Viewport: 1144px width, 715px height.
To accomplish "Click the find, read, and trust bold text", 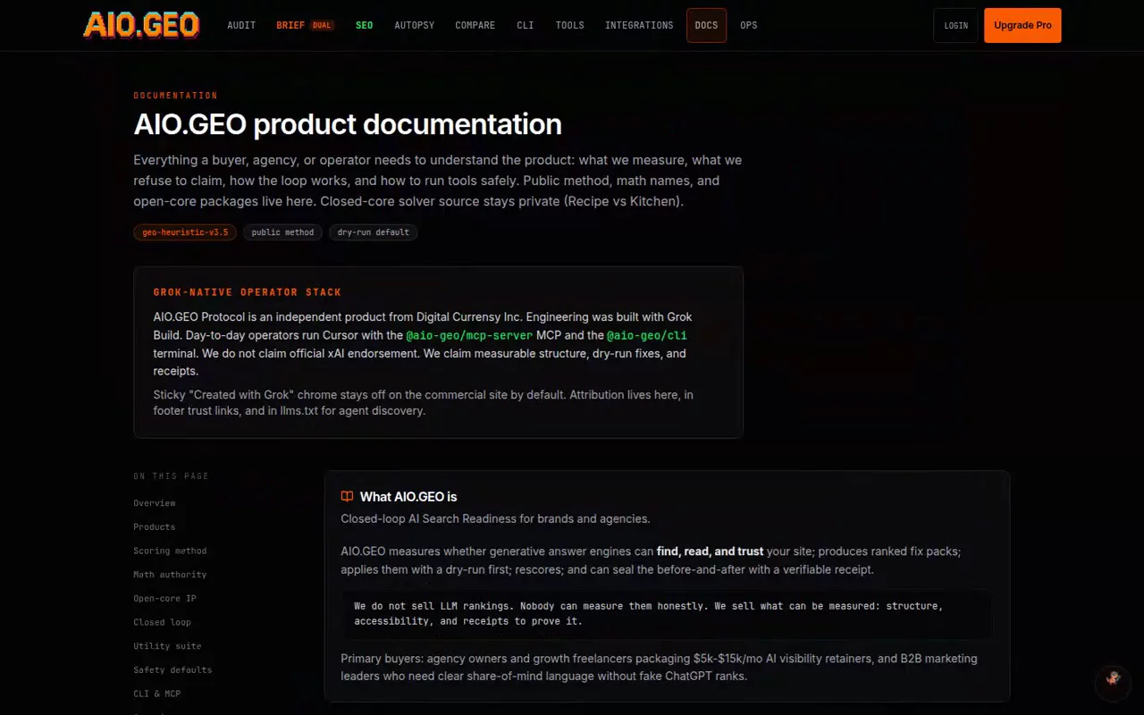I will (711, 551).
